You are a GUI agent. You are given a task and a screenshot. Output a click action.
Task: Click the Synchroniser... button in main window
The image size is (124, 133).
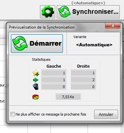tap(88, 12)
